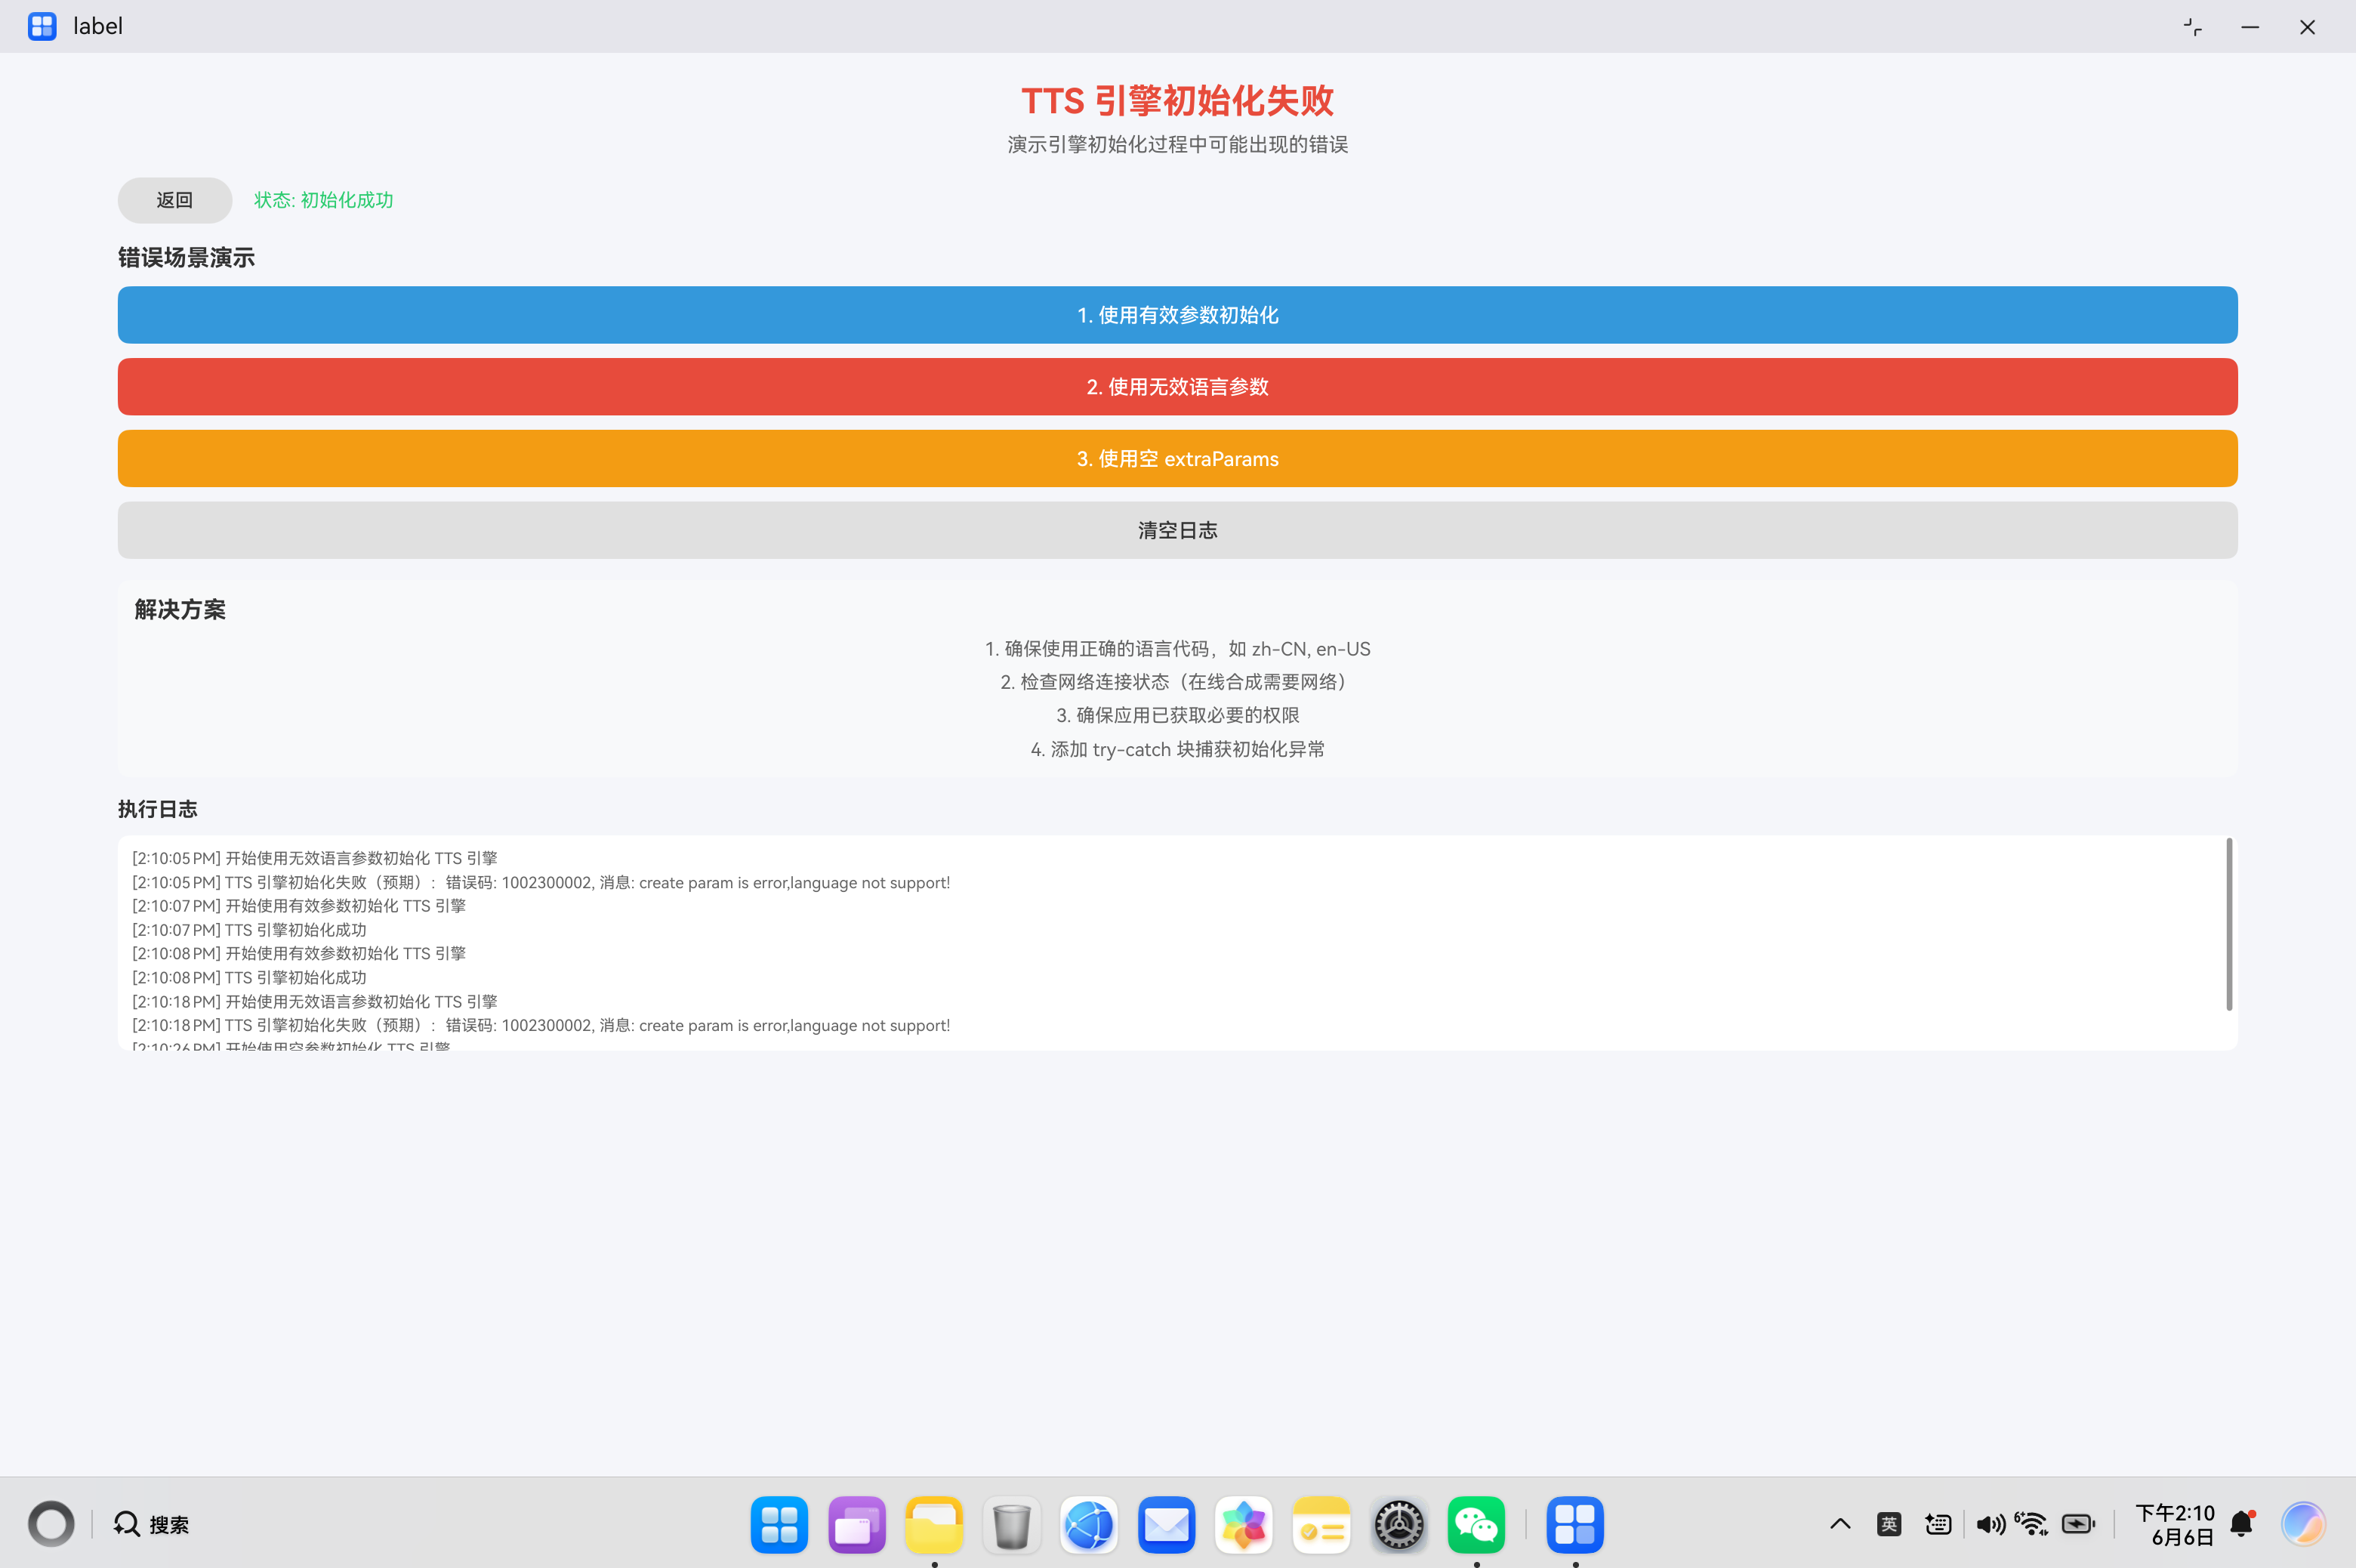
Task: Launch the browser globe dock icon
Action: click(x=1089, y=1525)
